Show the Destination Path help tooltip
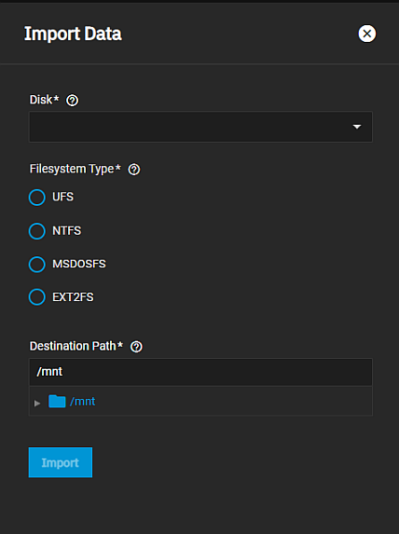The width and height of the screenshot is (399, 534). pyautogui.click(x=136, y=347)
